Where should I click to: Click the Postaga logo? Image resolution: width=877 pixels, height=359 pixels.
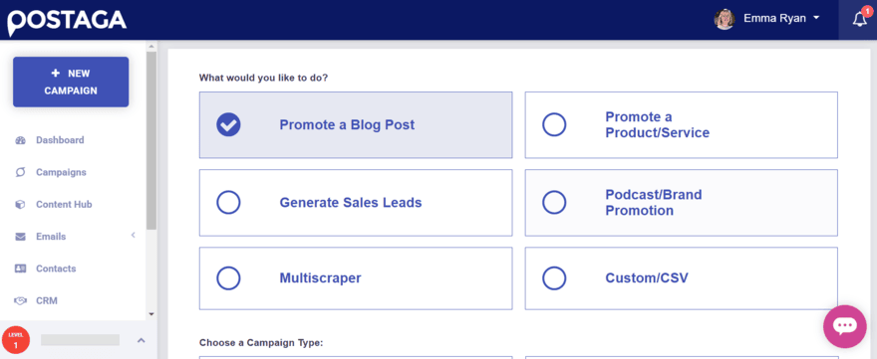point(67,21)
